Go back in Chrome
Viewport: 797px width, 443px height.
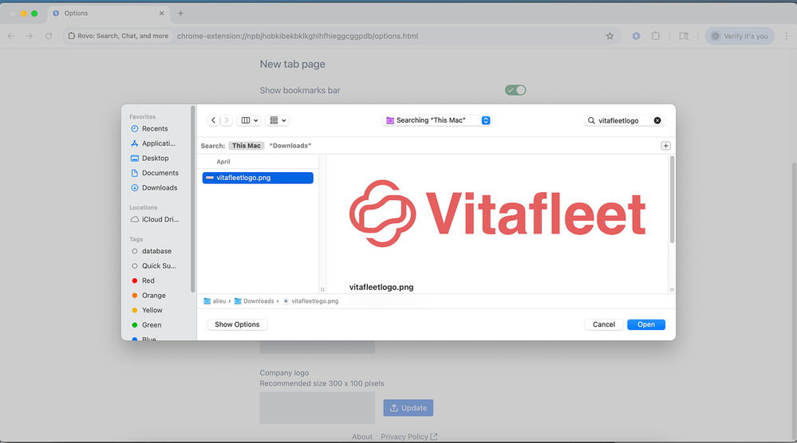point(10,36)
